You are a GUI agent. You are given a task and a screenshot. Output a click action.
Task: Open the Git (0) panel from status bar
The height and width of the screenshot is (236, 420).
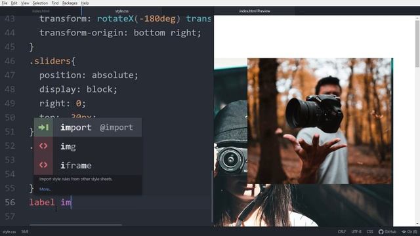pos(409,231)
